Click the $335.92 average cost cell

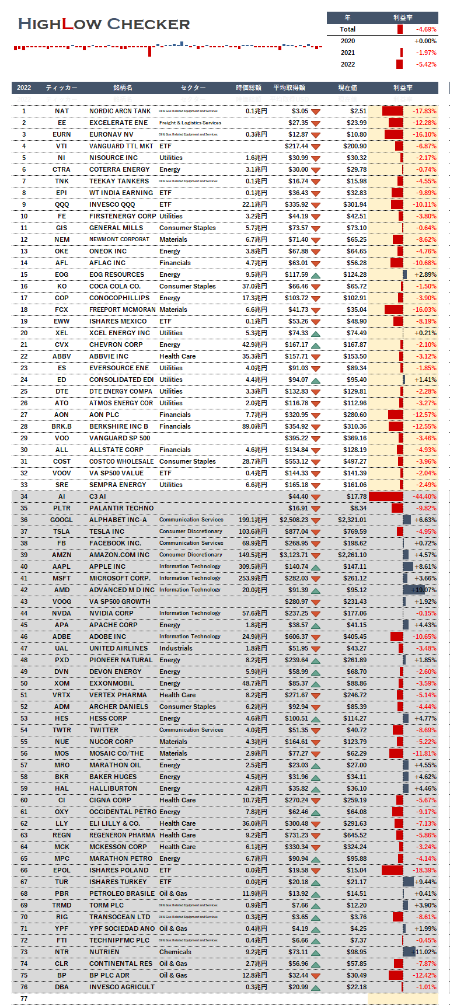[296, 204]
